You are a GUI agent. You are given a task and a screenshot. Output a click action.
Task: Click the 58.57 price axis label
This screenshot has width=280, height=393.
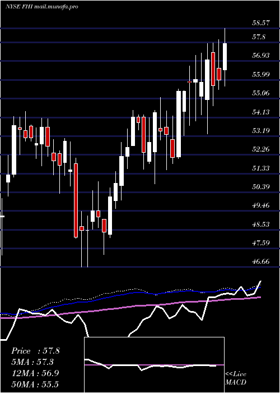260,23
